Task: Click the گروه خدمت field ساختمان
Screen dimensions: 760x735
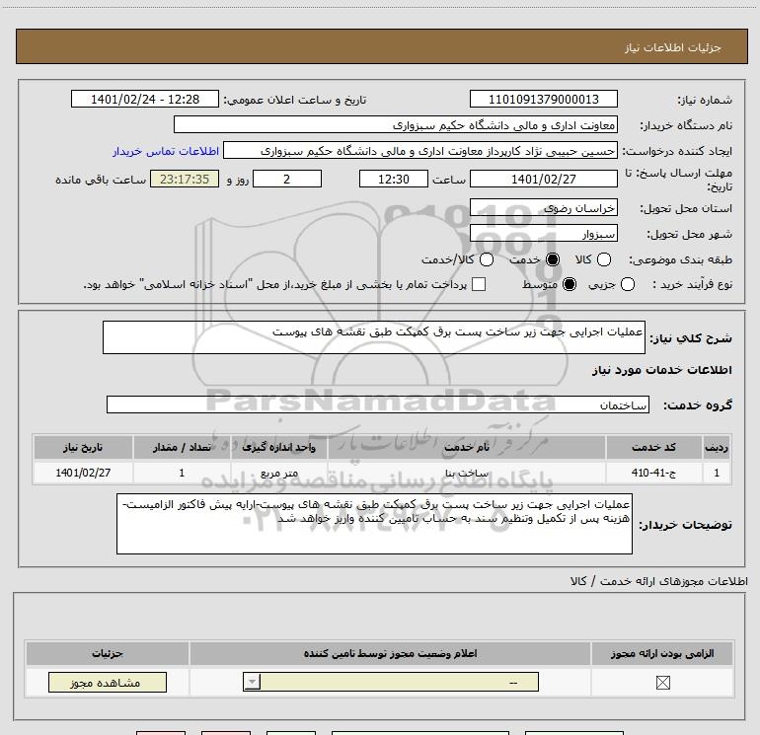Action: [x=378, y=404]
